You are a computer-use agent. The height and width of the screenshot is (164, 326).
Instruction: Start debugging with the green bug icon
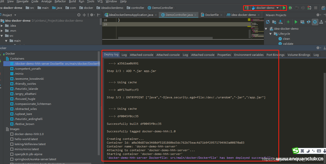coord(290,8)
